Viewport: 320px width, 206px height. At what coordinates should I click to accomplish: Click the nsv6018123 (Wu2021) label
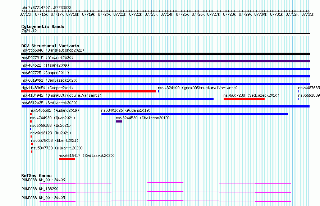tap(51, 133)
